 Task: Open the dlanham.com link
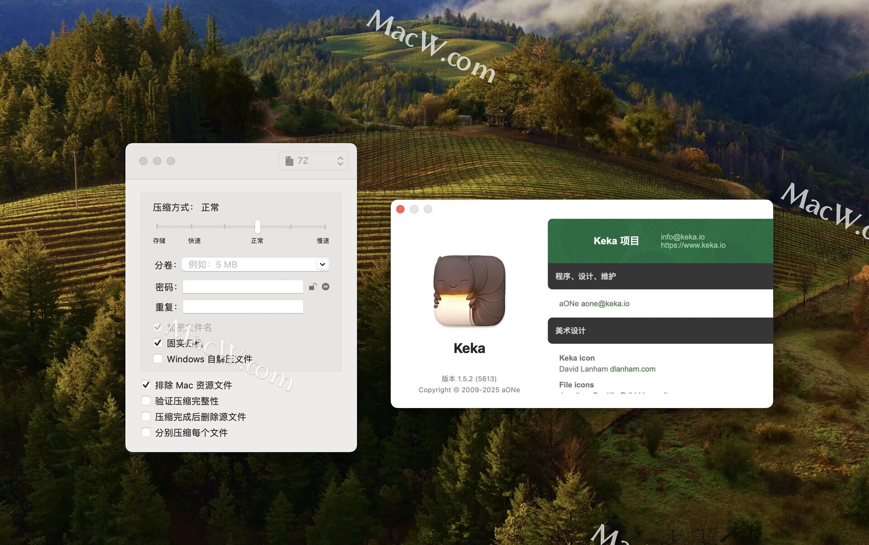[x=633, y=369]
